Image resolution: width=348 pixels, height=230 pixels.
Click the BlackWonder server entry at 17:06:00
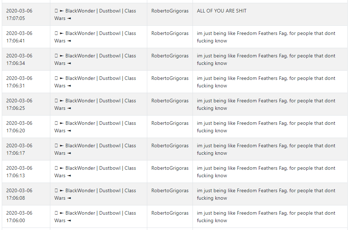coord(95,216)
